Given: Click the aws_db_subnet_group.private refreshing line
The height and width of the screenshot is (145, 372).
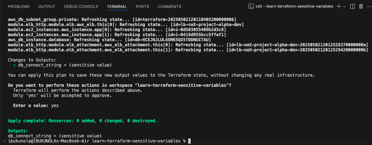Looking at the screenshot, I should coord(122,20).
